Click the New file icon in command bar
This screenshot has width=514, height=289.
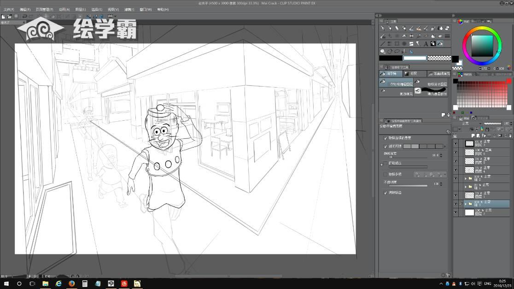3,16
